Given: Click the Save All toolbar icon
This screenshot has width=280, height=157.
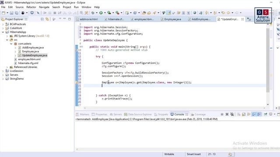Looking at the screenshot, I should pyautogui.click(x=17, y=13).
